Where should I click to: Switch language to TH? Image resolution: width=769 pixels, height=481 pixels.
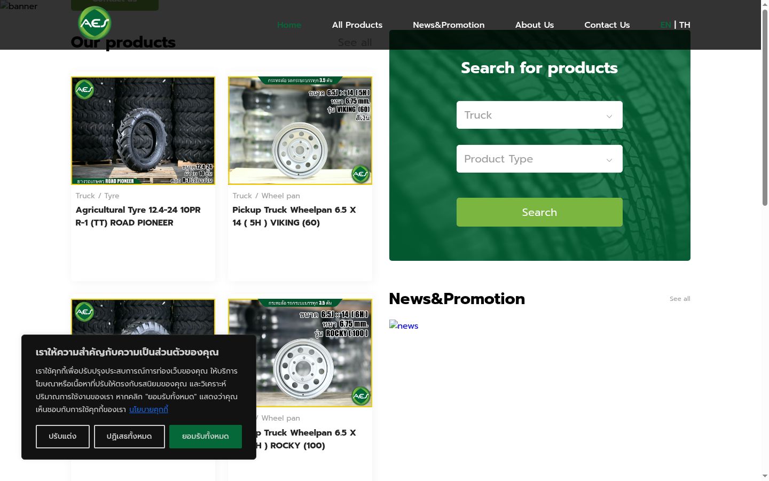[x=685, y=25]
